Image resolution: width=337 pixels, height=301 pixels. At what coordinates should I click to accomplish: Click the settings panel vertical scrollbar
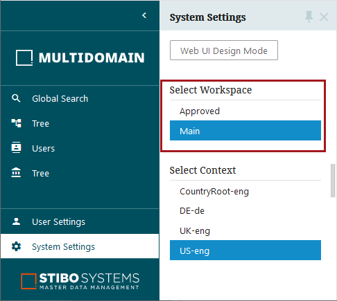coord(333,181)
